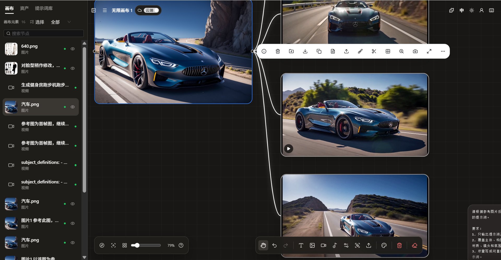Screen dimensions: 501x260
Task: Undo the last canvas action
Action: 275,245
